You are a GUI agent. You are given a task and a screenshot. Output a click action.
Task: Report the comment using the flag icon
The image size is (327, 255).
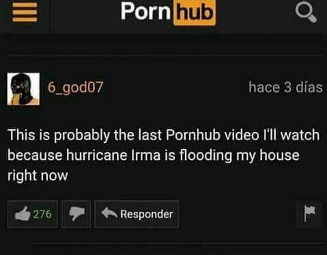pos(309,213)
